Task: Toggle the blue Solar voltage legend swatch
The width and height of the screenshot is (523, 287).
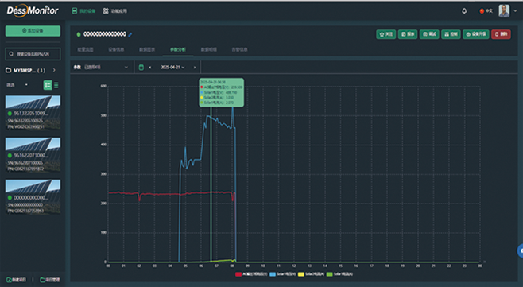Action: [273, 274]
